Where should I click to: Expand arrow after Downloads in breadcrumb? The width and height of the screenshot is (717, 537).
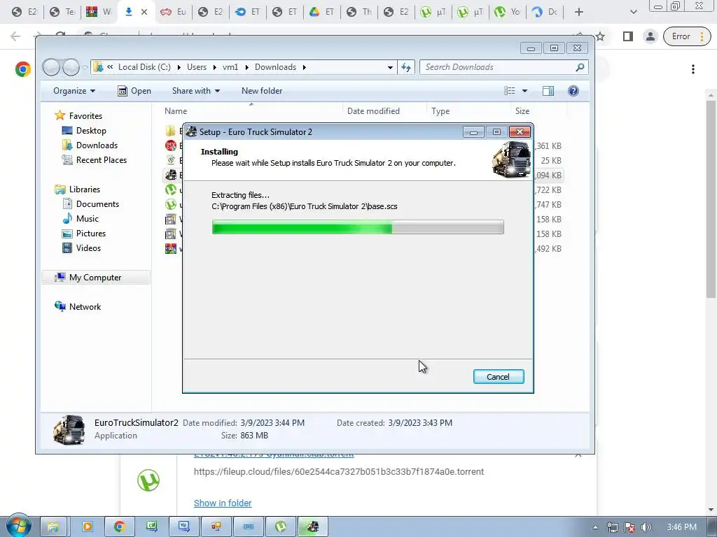pos(304,67)
